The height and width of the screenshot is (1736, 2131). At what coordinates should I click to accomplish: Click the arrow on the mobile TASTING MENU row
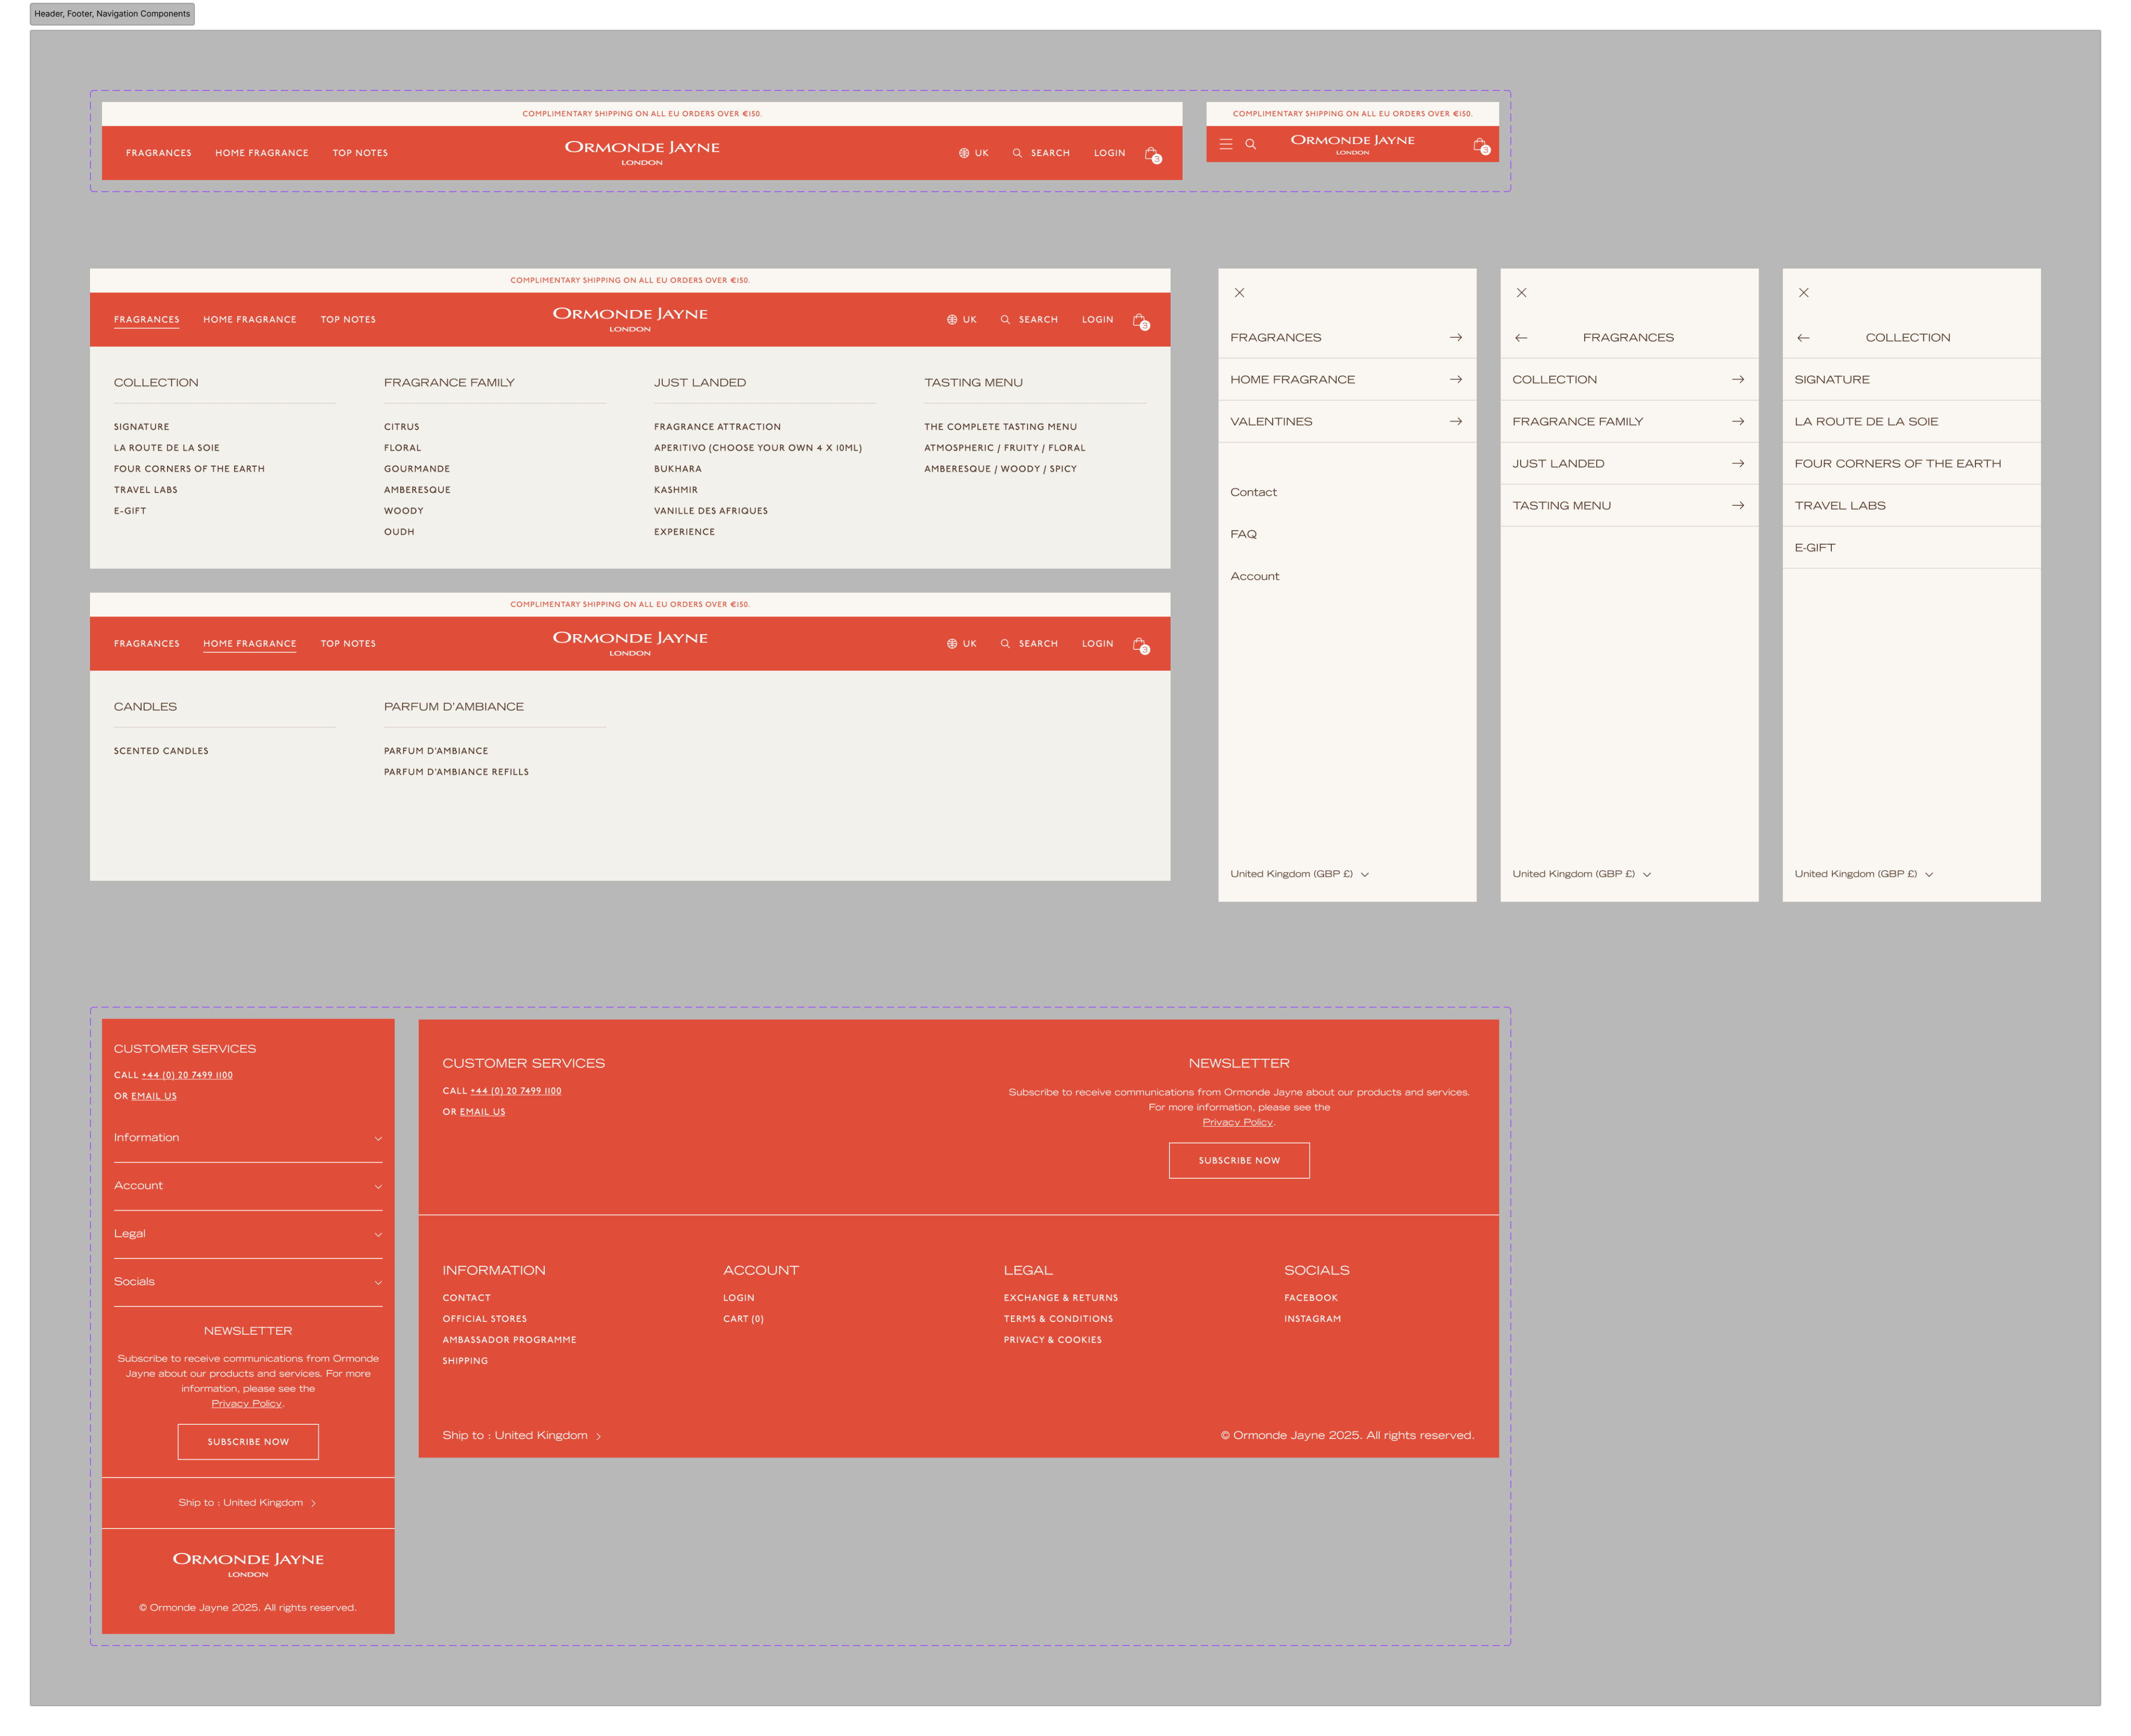[1738, 506]
